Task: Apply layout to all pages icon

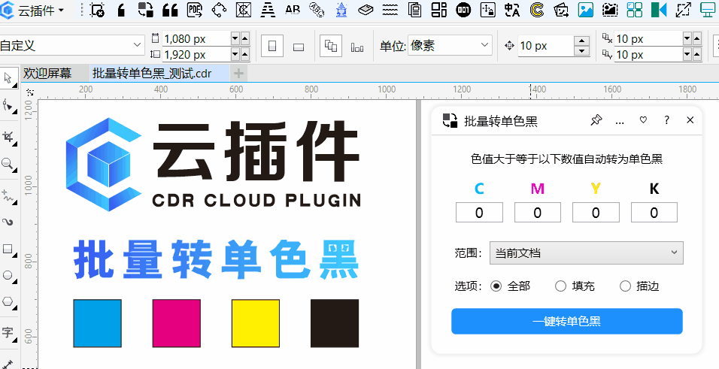Action: pos(331,46)
